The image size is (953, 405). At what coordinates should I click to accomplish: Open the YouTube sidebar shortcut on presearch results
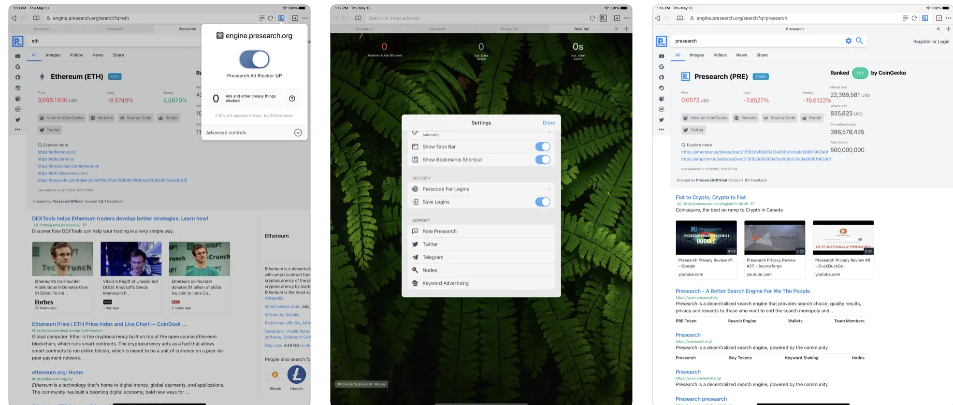662,56
